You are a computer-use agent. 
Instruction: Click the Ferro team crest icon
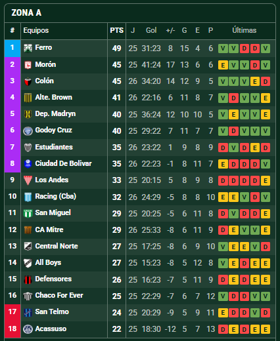[x=28, y=48]
